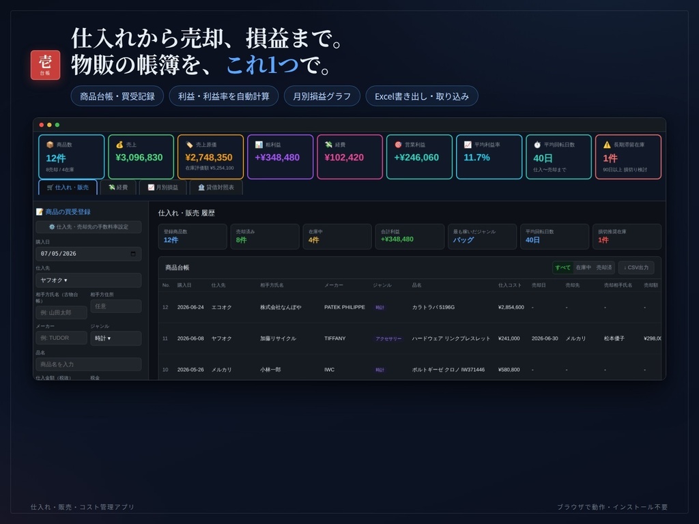This screenshot has width=699, height=524.
Task: Open the calendar picker in 購入日 field
Action: 133,254
